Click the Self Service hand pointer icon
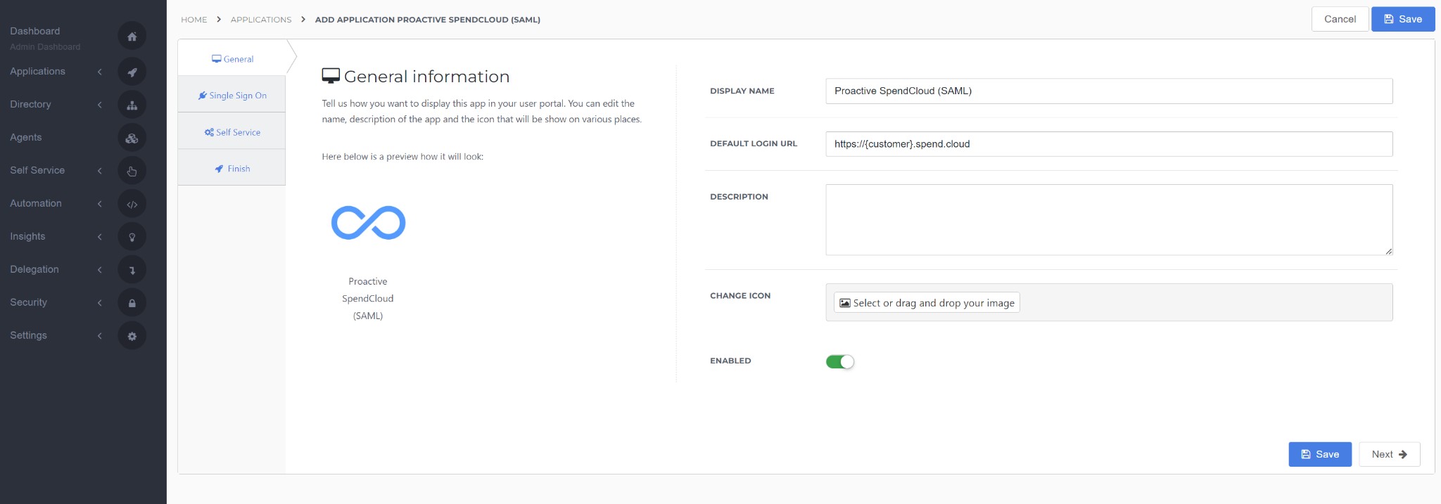Image resolution: width=1441 pixels, height=504 pixels. pyautogui.click(x=132, y=171)
